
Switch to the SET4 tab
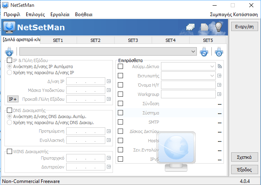click(171, 40)
